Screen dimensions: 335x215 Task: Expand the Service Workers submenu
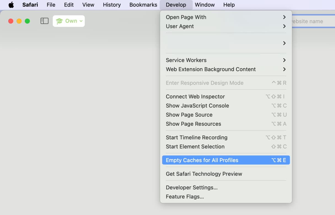[x=226, y=60]
